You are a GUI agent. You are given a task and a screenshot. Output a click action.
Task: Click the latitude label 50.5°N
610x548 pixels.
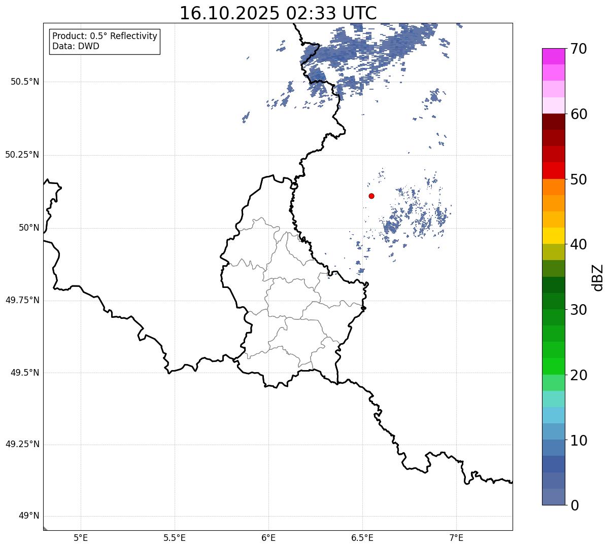pyautogui.click(x=25, y=82)
